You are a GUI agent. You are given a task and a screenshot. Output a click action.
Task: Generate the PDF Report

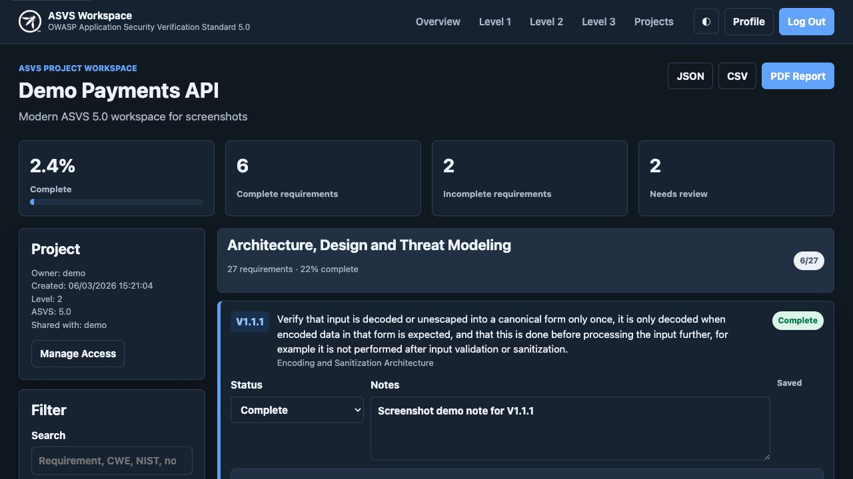(798, 76)
